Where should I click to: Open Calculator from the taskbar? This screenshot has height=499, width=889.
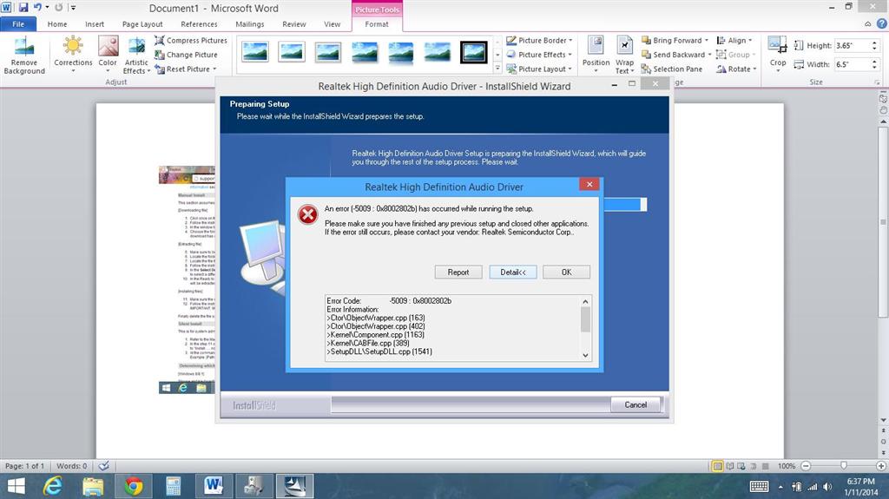174,486
